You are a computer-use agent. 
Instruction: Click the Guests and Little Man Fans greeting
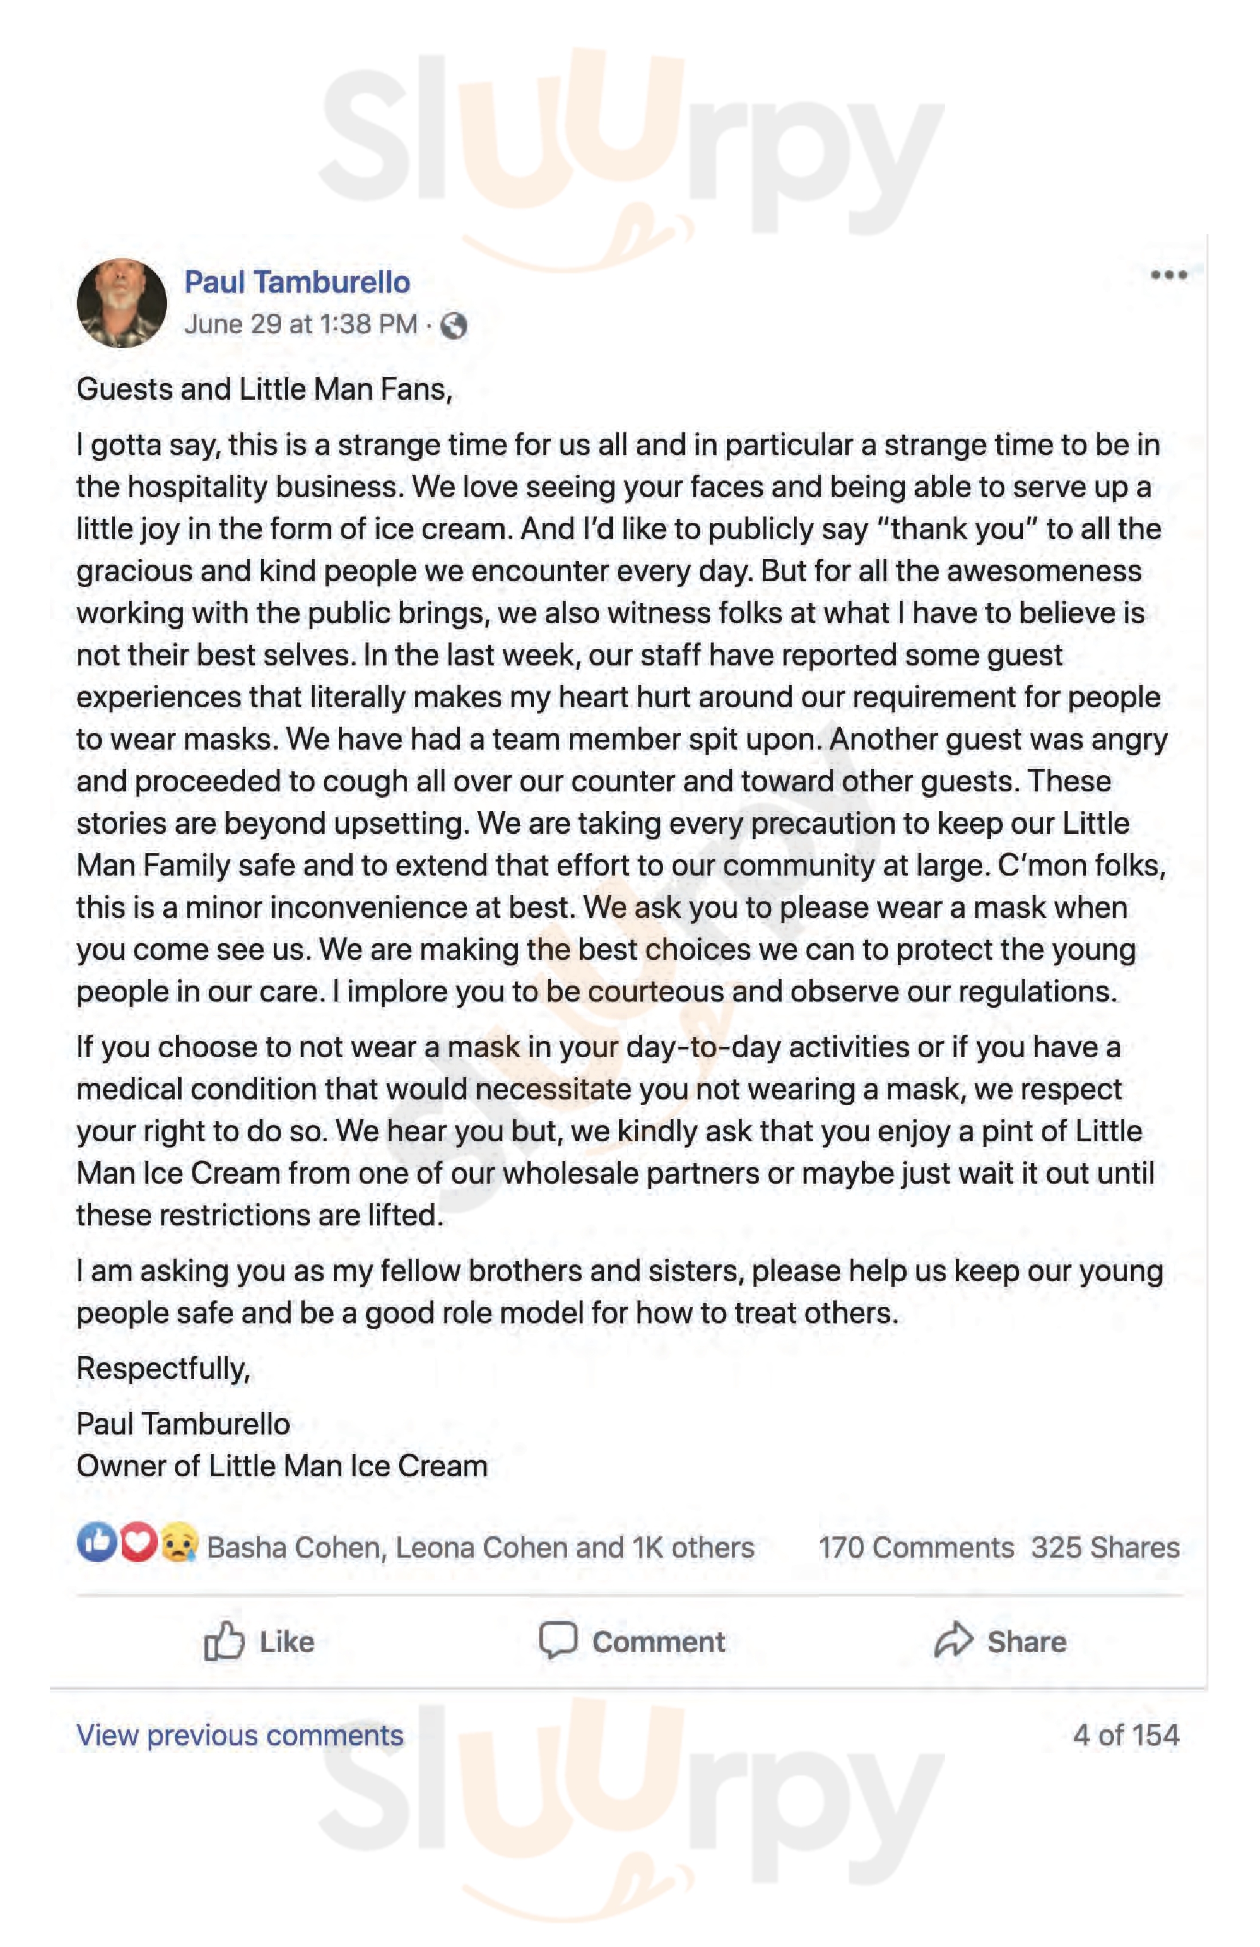(x=264, y=389)
